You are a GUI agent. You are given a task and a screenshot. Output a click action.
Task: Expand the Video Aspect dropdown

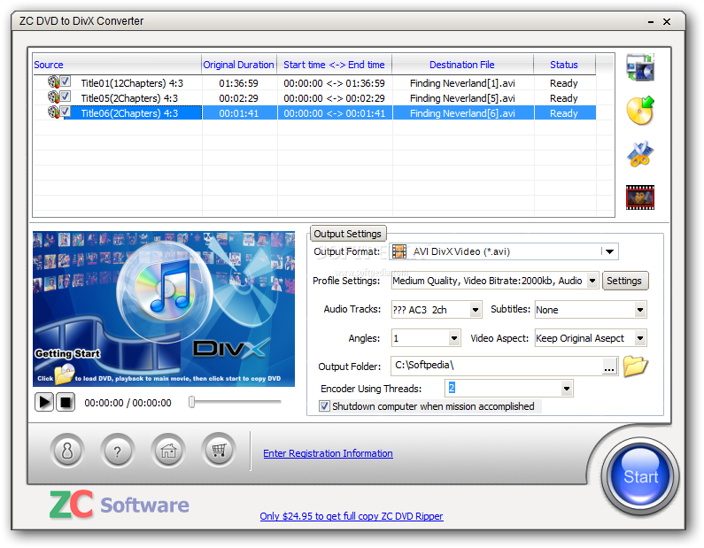coord(640,338)
